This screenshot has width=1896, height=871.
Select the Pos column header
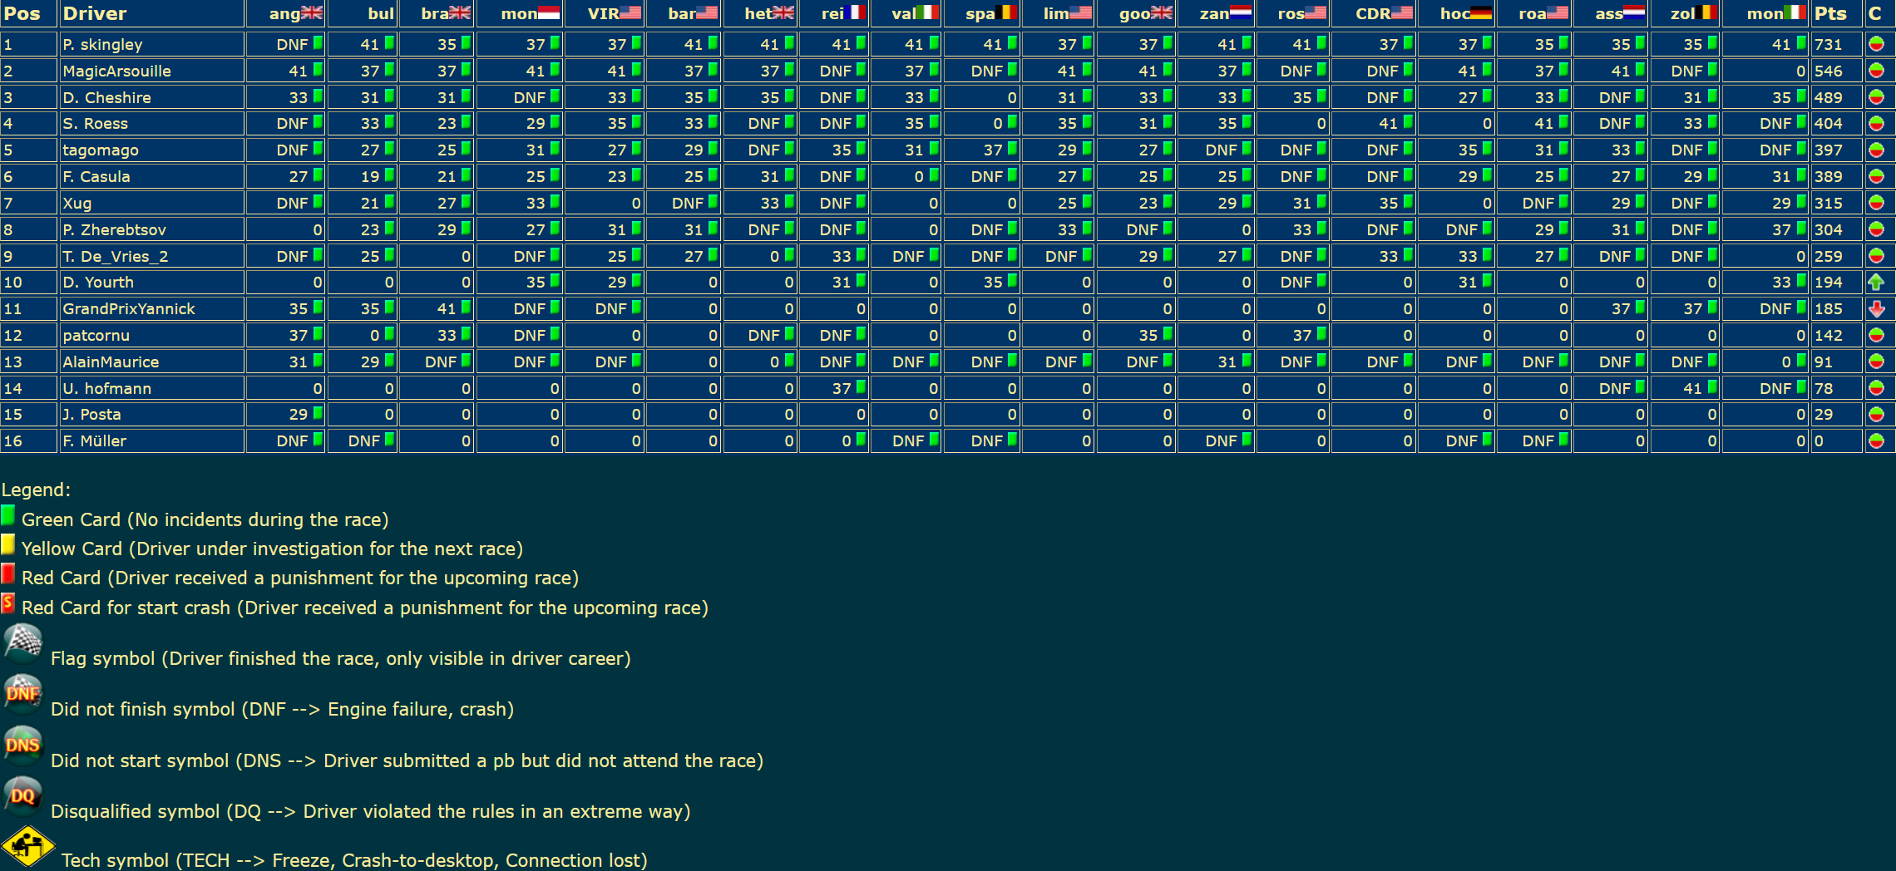pyautogui.click(x=22, y=13)
